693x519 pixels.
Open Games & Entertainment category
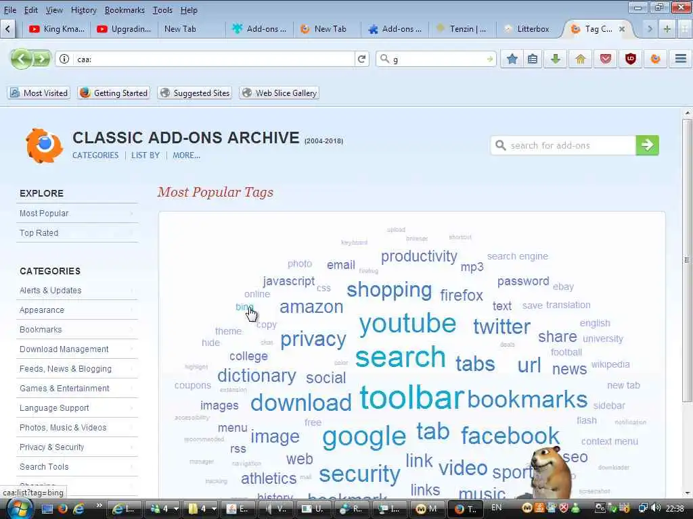click(x=77, y=389)
